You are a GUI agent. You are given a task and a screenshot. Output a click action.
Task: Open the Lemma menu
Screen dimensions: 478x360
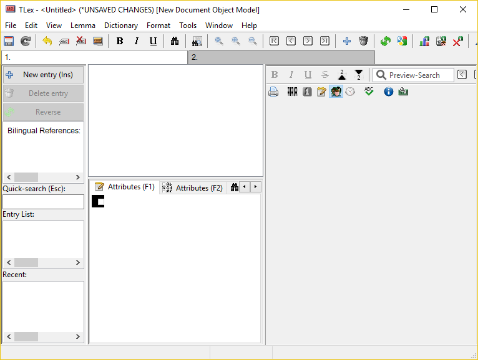click(83, 26)
